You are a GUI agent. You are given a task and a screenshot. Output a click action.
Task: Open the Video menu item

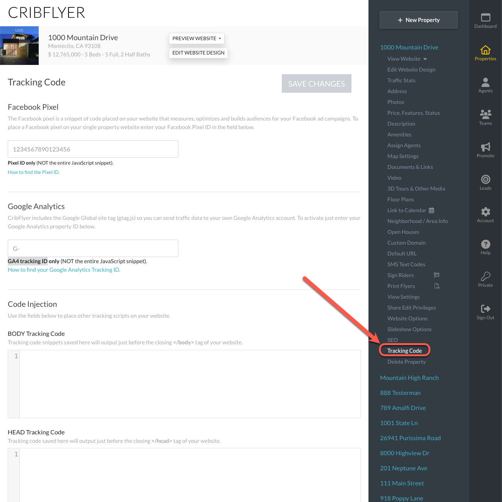coord(394,178)
